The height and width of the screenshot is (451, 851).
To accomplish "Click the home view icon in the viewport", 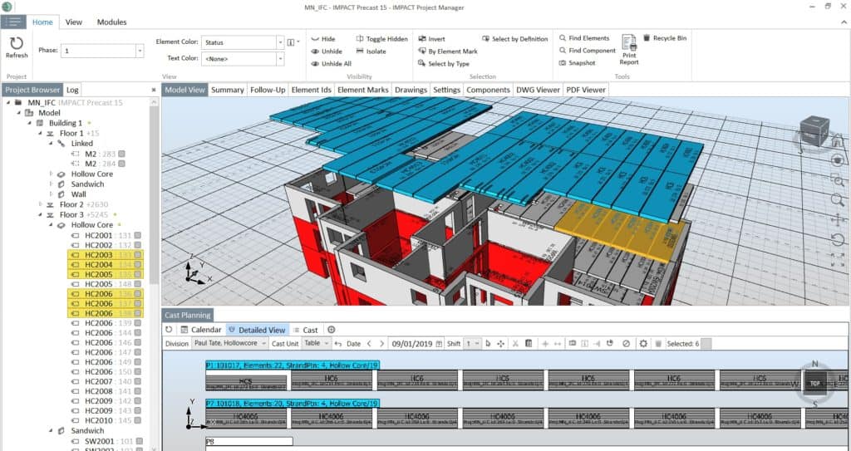I will [x=837, y=141].
